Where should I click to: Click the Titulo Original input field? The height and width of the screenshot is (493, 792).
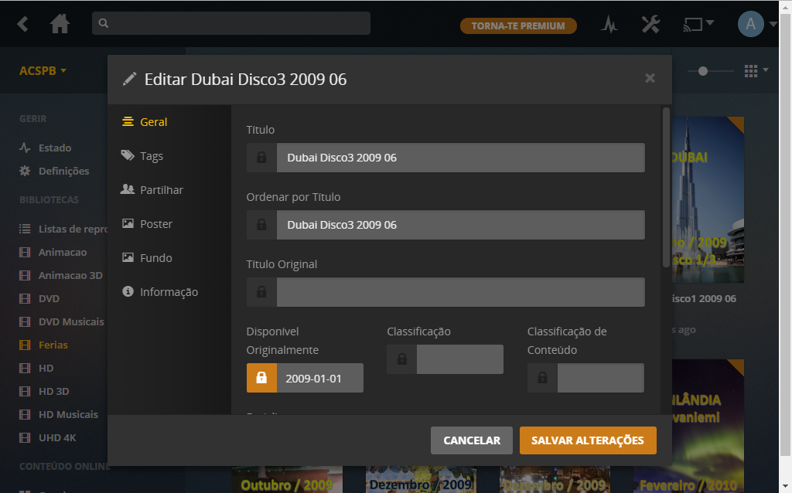pyautogui.click(x=460, y=292)
